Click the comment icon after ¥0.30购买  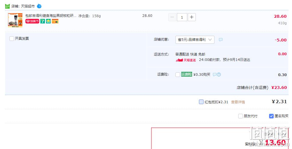coord(215,75)
